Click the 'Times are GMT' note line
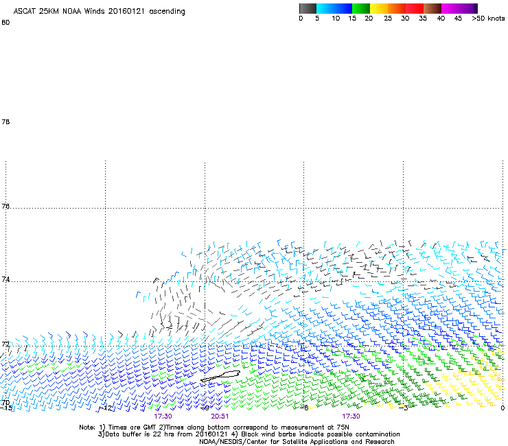The width and height of the screenshot is (508, 446). click(214, 427)
